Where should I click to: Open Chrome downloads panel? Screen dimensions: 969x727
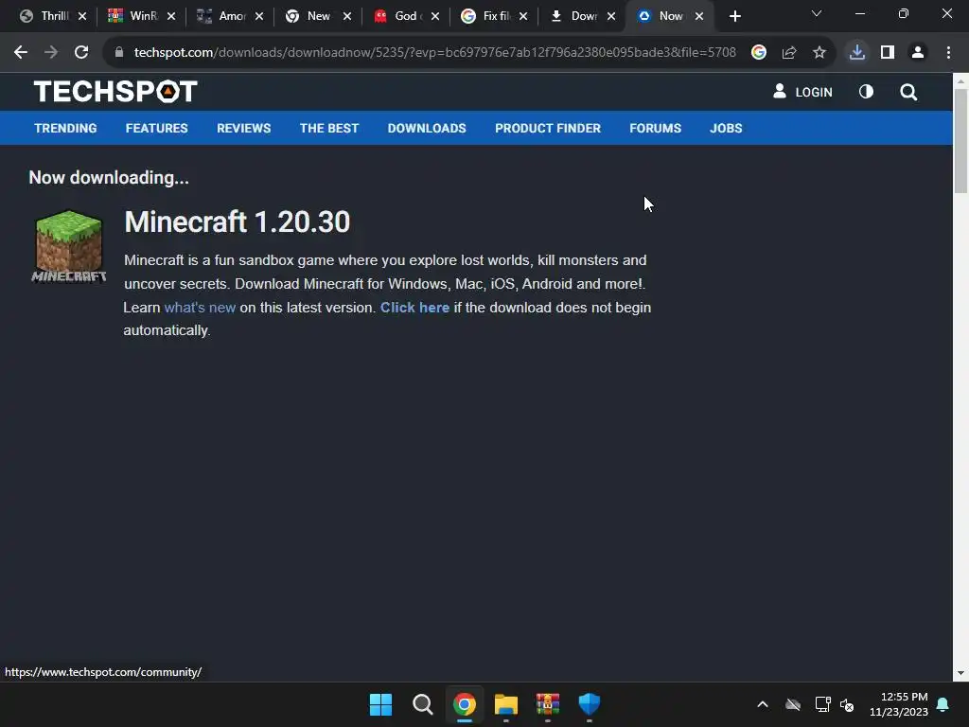pos(856,53)
